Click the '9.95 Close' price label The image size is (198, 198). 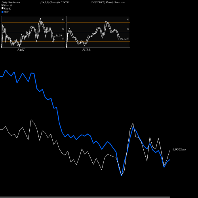coord(179,150)
